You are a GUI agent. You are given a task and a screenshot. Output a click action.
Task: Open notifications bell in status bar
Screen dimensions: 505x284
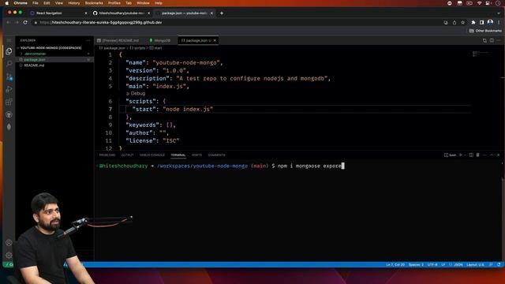tap(499, 265)
